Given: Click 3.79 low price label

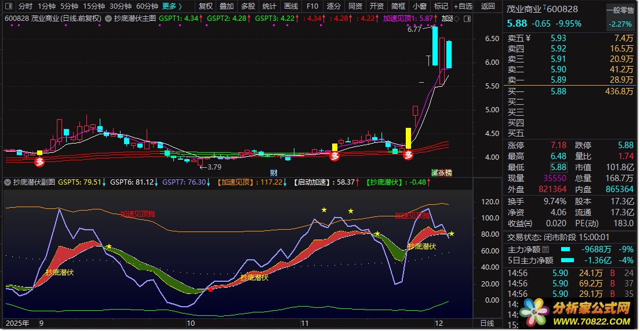Looking at the screenshot, I should pyautogui.click(x=214, y=167).
